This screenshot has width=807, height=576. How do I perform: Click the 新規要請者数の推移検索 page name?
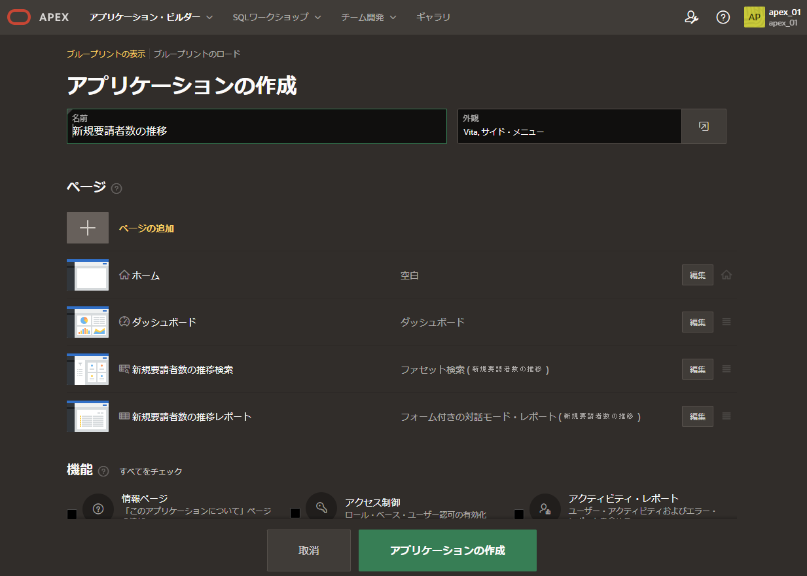click(183, 369)
